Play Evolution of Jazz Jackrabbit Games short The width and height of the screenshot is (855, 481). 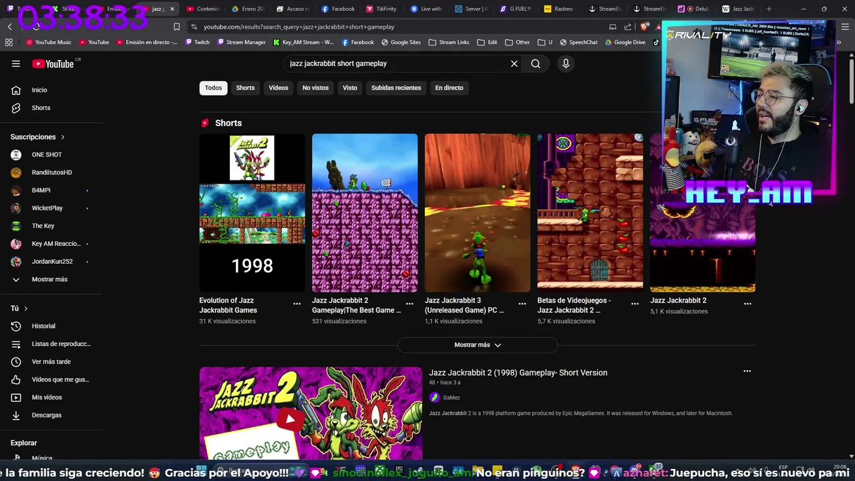click(x=252, y=212)
